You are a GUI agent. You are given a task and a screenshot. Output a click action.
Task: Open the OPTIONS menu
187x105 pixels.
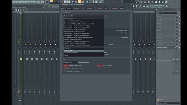34,2
